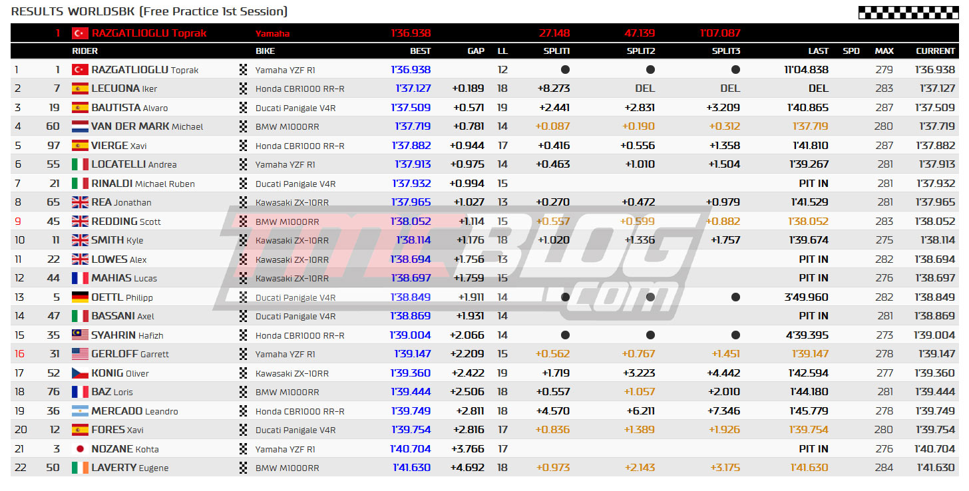
Task: Click the checkered flag icon in Bassani's row
Action: pyautogui.click(x=243, y=316)
